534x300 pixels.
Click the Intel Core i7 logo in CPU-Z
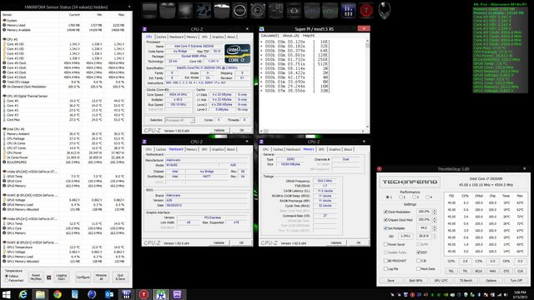point(237,53)
